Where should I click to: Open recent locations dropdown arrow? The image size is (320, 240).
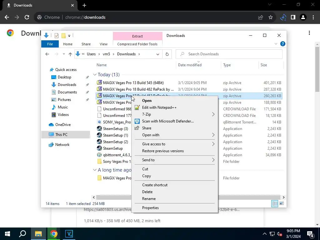click(64, 54)
